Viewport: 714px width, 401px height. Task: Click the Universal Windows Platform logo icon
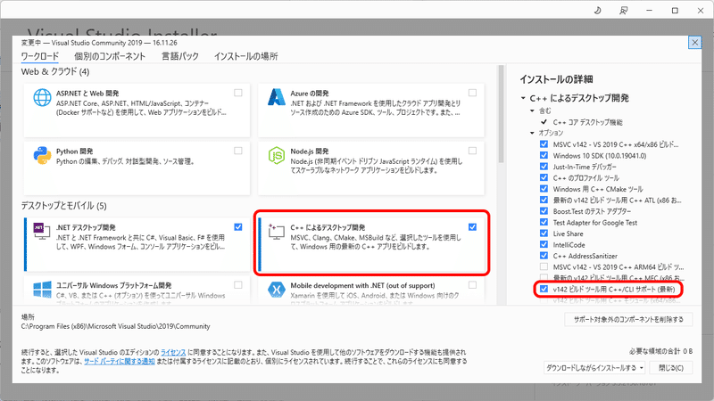pyautogui.click(x=42, y=290)
